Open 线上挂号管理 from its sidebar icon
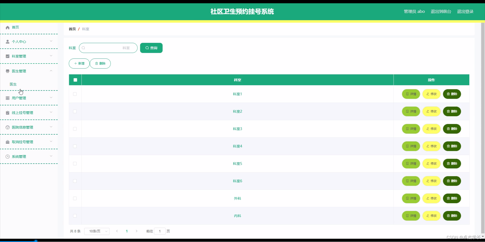The image size is (485, 242). click(x=7, y=113)
